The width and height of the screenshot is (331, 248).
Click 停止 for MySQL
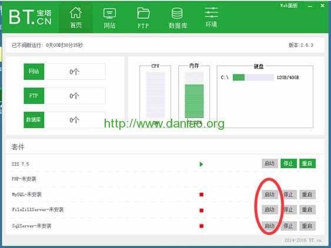pyautogui.click(x=289, y=195)
